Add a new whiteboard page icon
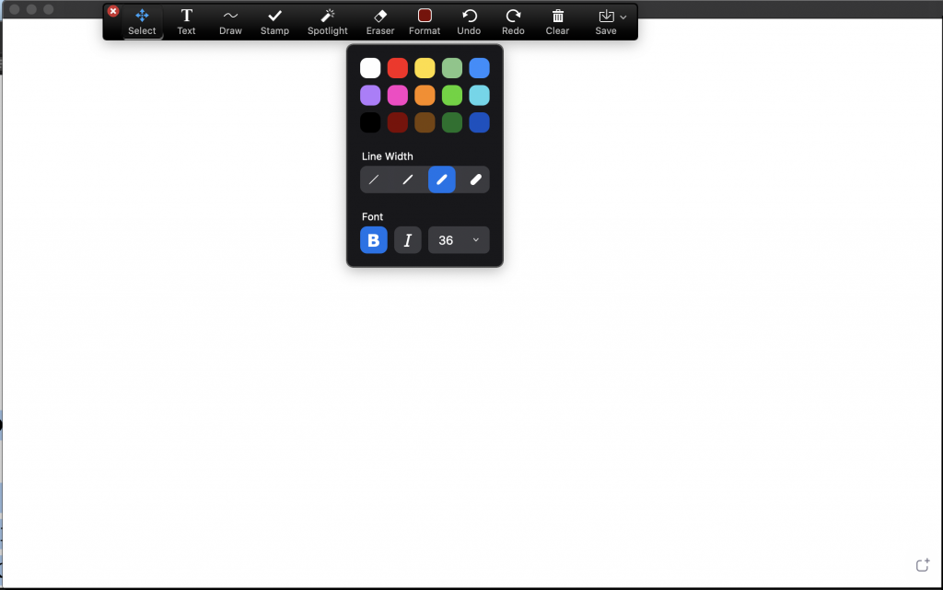The image size is (943, 590). (x=922, y=565)
